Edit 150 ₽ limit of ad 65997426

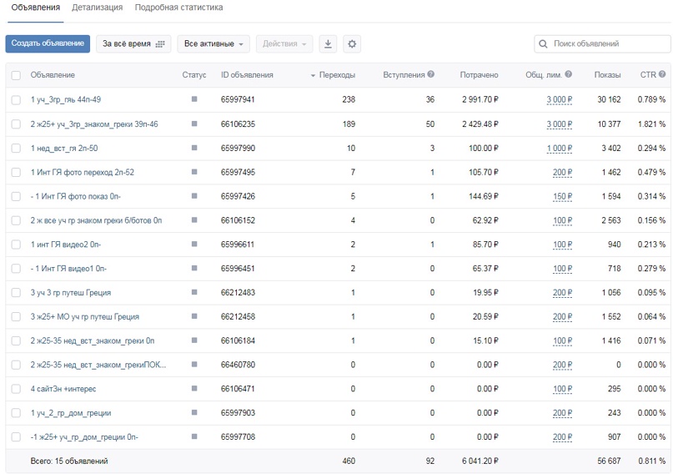[x=562, y=196]
